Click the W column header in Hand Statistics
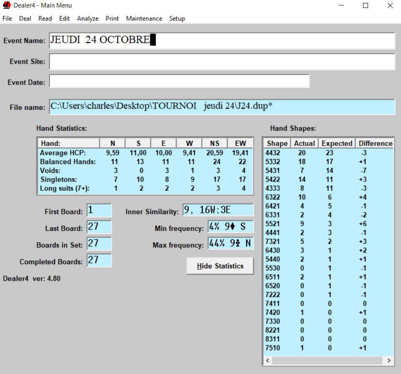Screen dimensions: 401x374 pos(189,143)
